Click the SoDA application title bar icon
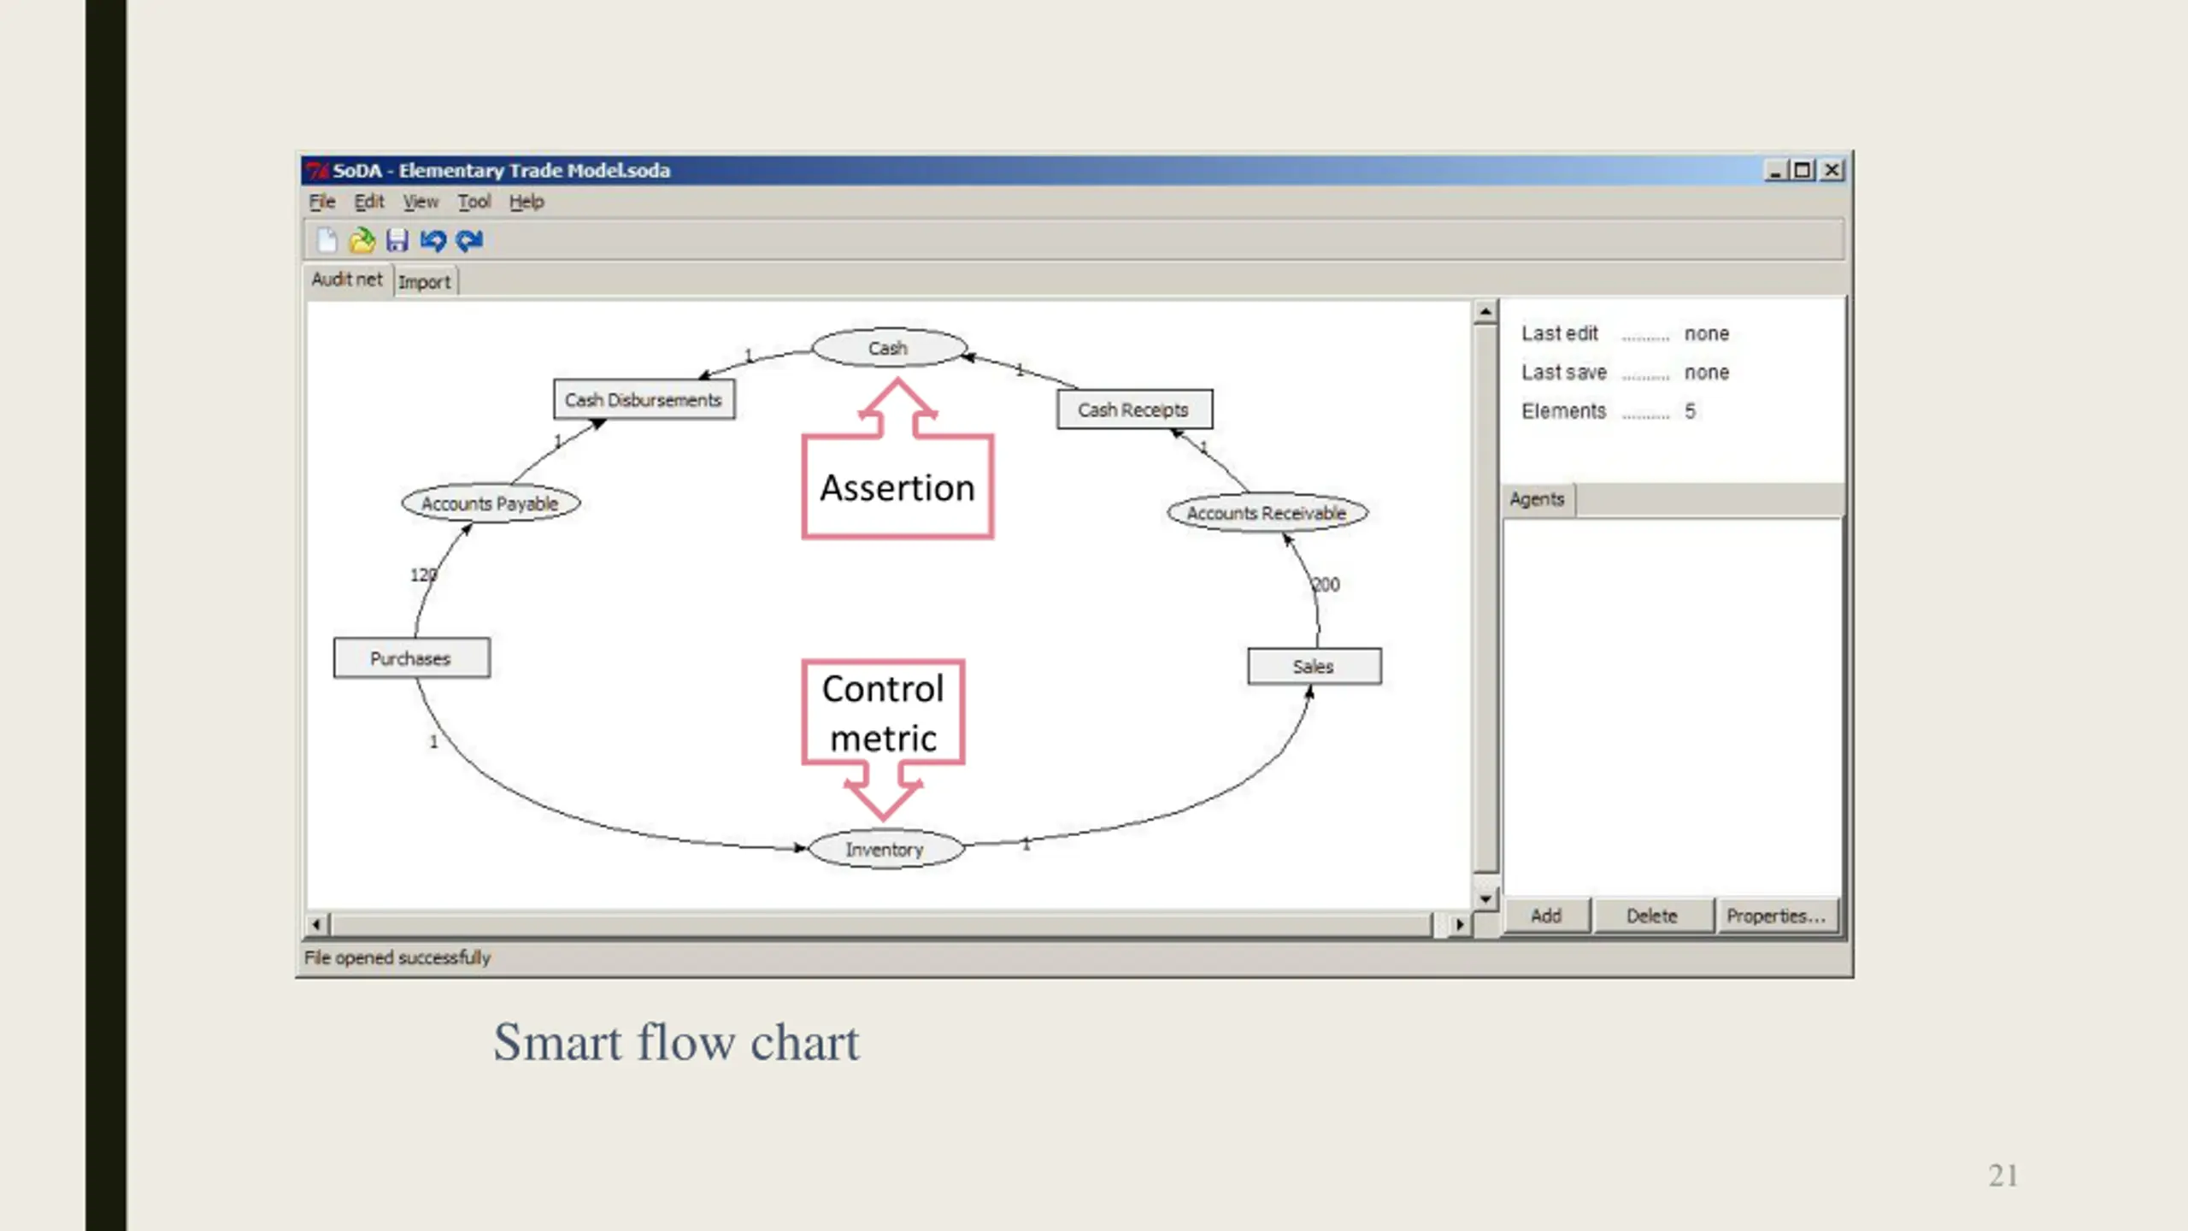 point(318,170)
